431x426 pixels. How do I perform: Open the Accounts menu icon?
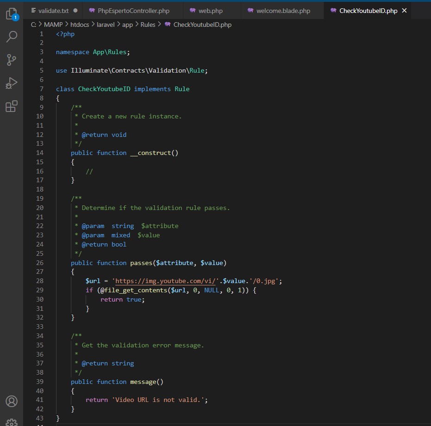coord(12,401)
